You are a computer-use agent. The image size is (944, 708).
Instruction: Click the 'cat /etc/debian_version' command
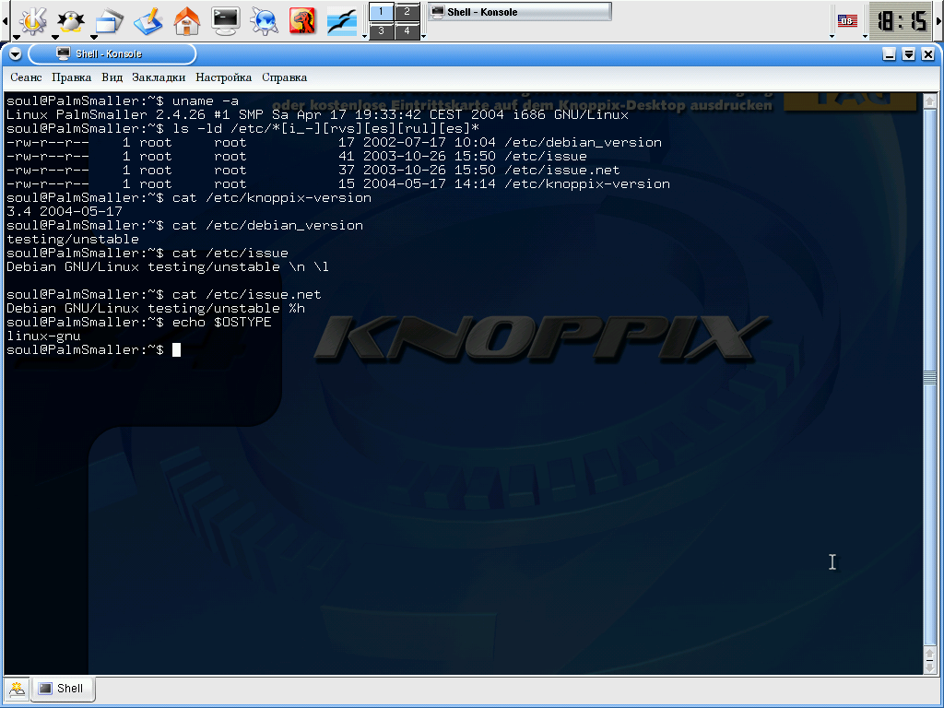click(267, 226)
